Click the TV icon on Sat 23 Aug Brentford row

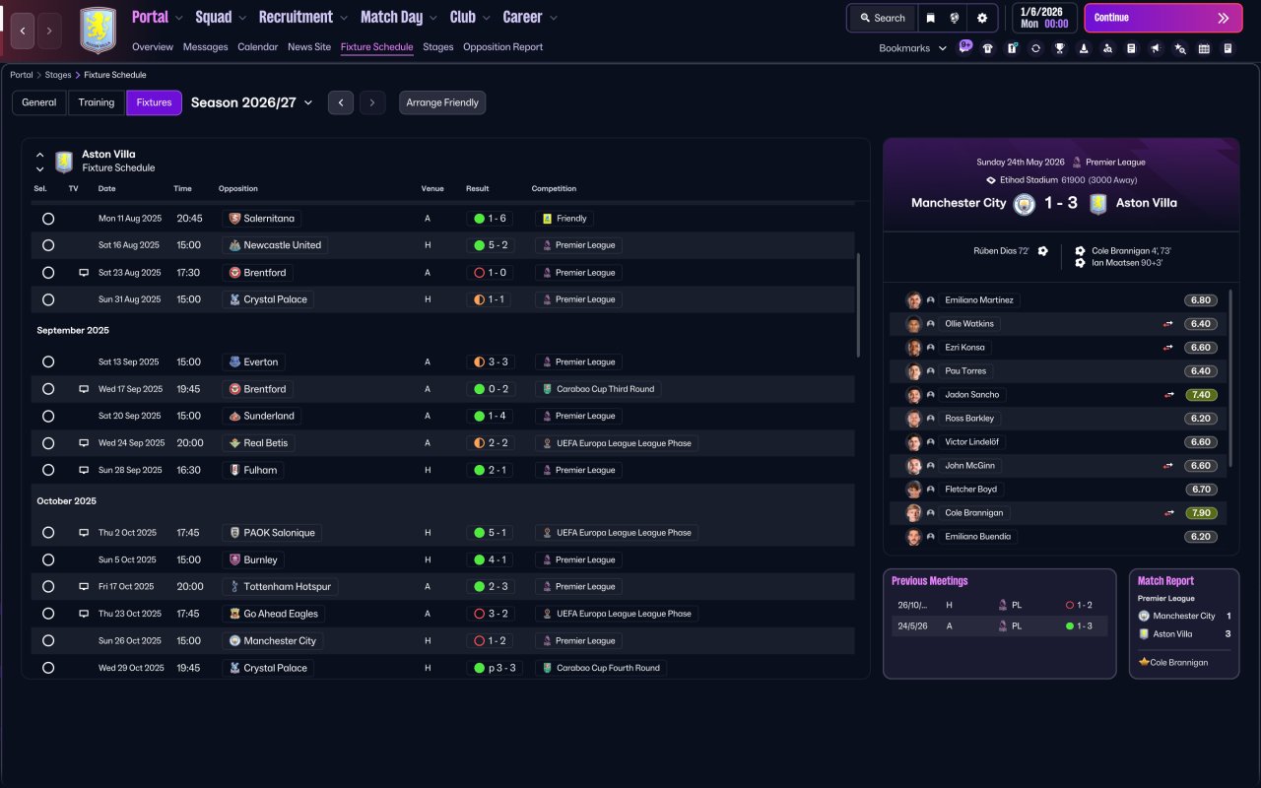click(84, 273)
